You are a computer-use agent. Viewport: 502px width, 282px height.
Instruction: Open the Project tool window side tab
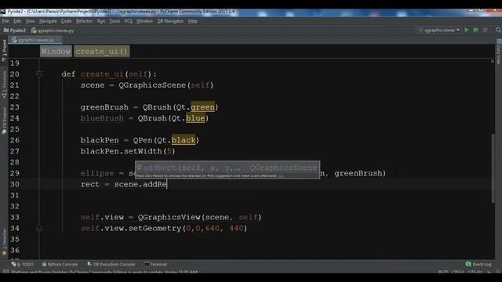[4, 50]
